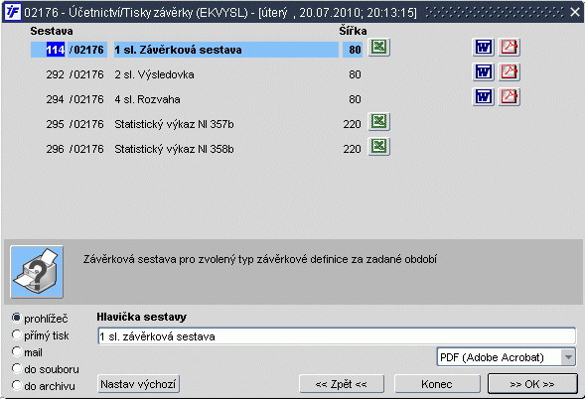Open Výsledovka row in Word
The width and height of the screenshot is (585, 399).
(x=484, y=72)
